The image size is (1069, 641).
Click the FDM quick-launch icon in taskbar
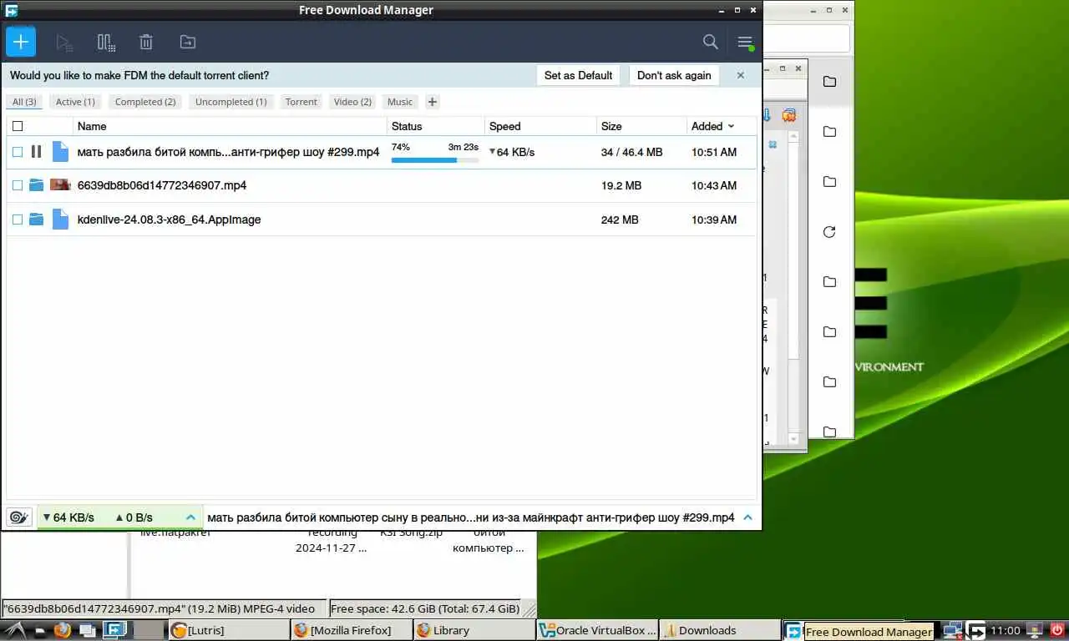115,630
